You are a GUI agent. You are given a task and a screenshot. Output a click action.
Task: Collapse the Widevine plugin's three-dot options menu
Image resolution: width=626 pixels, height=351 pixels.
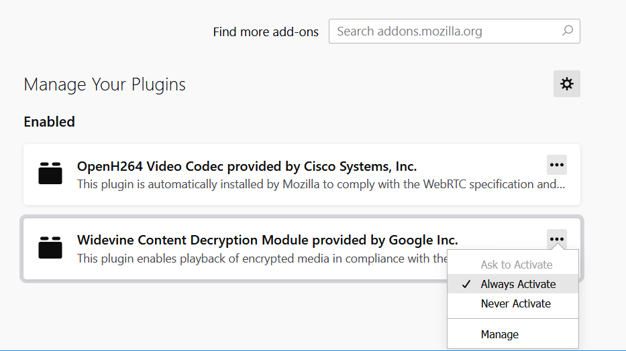click(x=556, y=239)
